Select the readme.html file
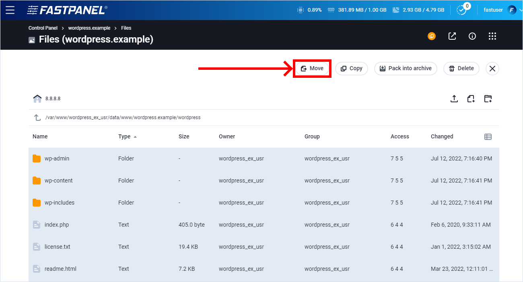 (x=60, y=269)
